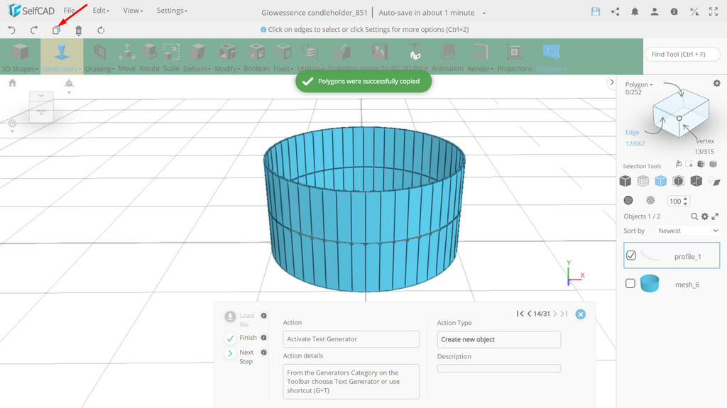Screen dimensions: 727x408
Task: Open the Tools menu in toolbar
Action: [x=283, y=57]
